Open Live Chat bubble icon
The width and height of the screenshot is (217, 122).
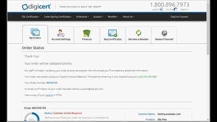pyautogui.click(x=176, y=9)
